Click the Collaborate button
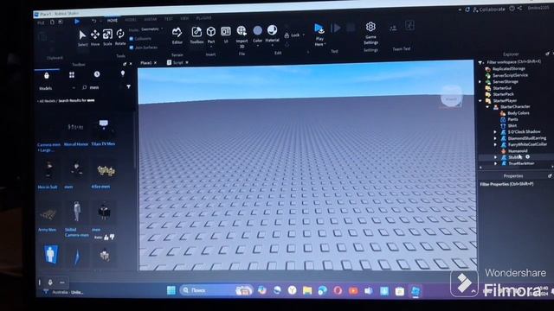This screenshot has height=311, width=554. (489, 10)
